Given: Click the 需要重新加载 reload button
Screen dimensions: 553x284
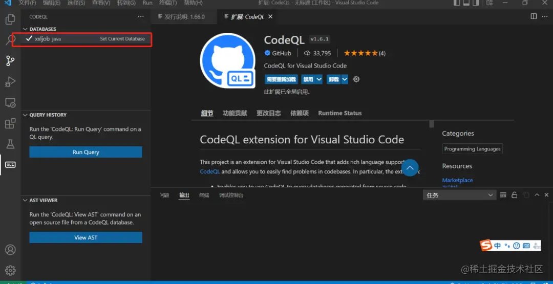Looking at the screenshot, I should point(281,79).
